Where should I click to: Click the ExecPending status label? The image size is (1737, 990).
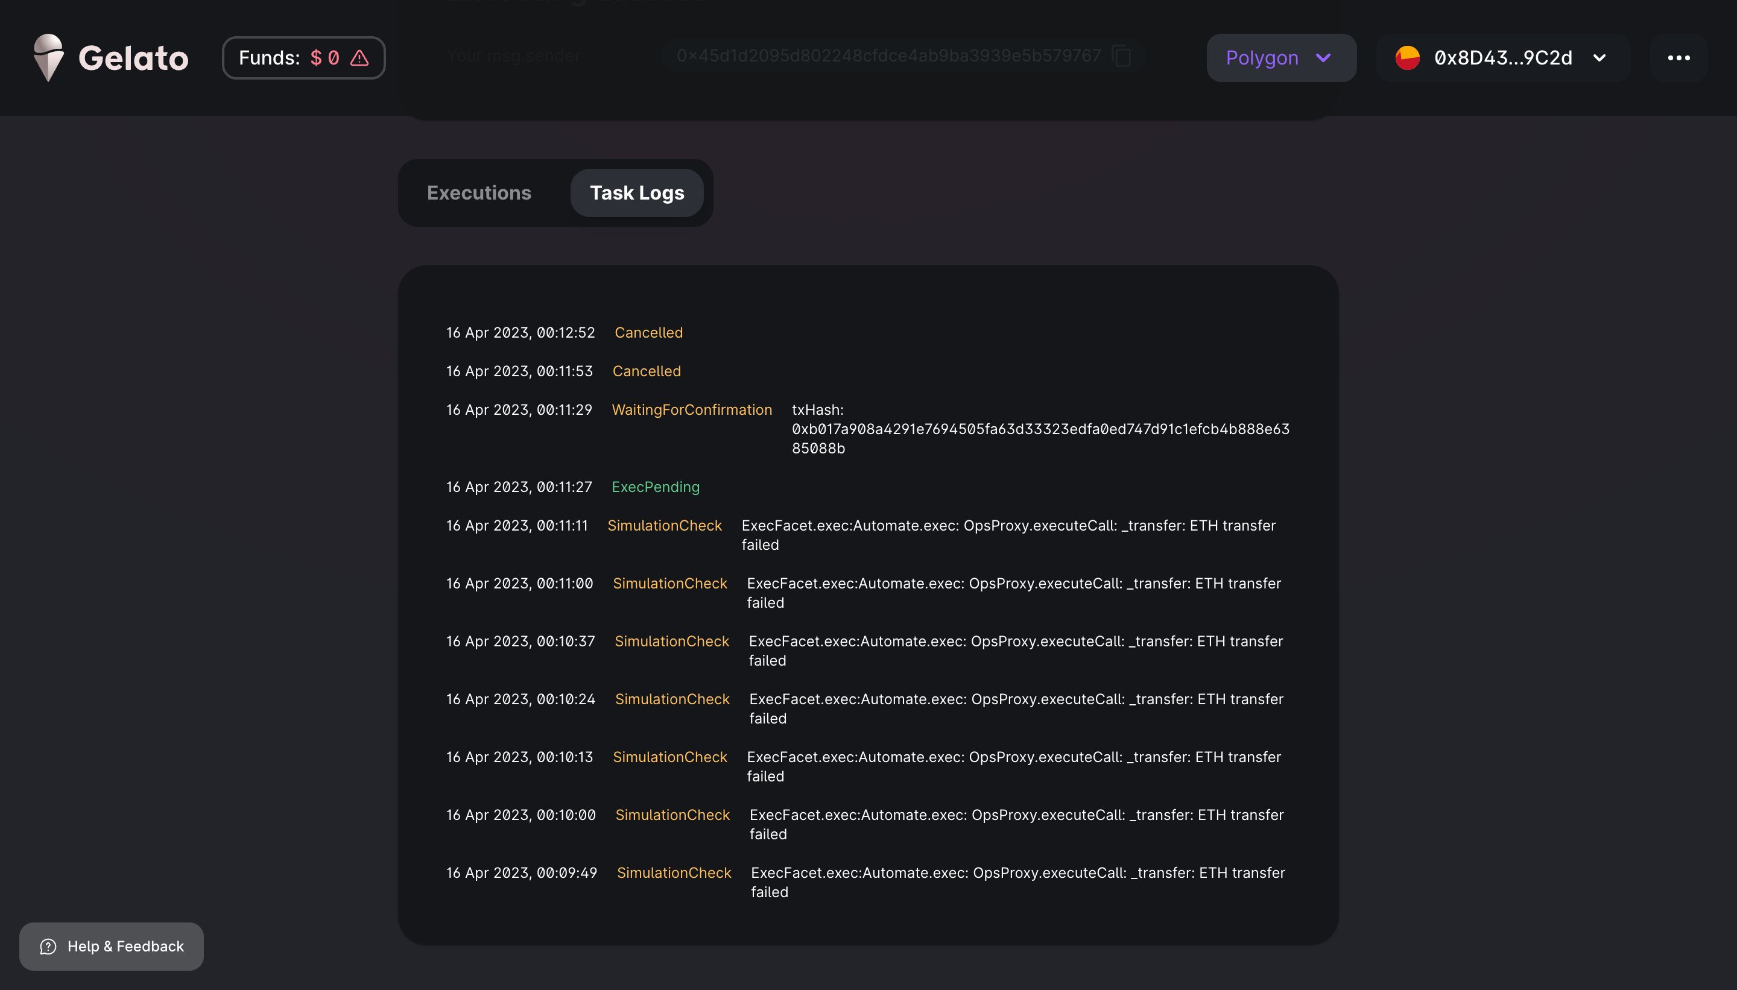click(x=656, y=487)
